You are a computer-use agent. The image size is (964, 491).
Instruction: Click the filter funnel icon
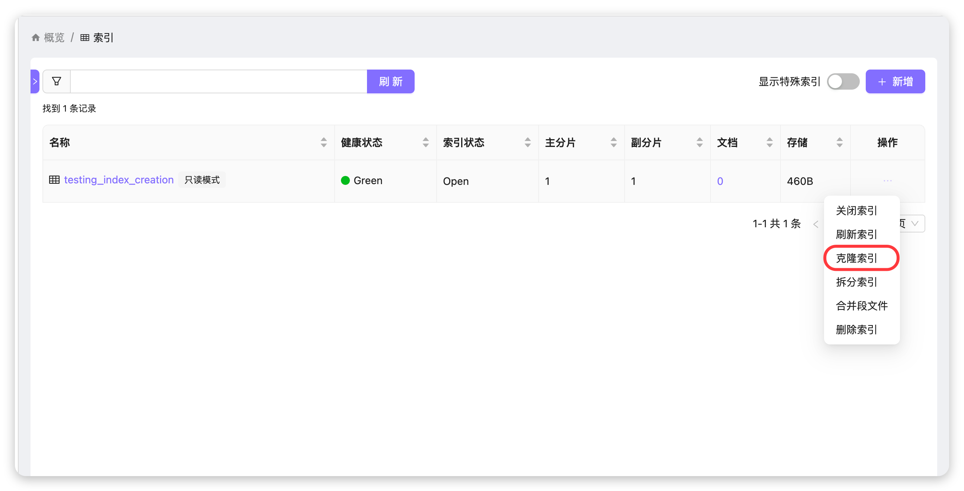pyautogui.click(x=57, y=81)
